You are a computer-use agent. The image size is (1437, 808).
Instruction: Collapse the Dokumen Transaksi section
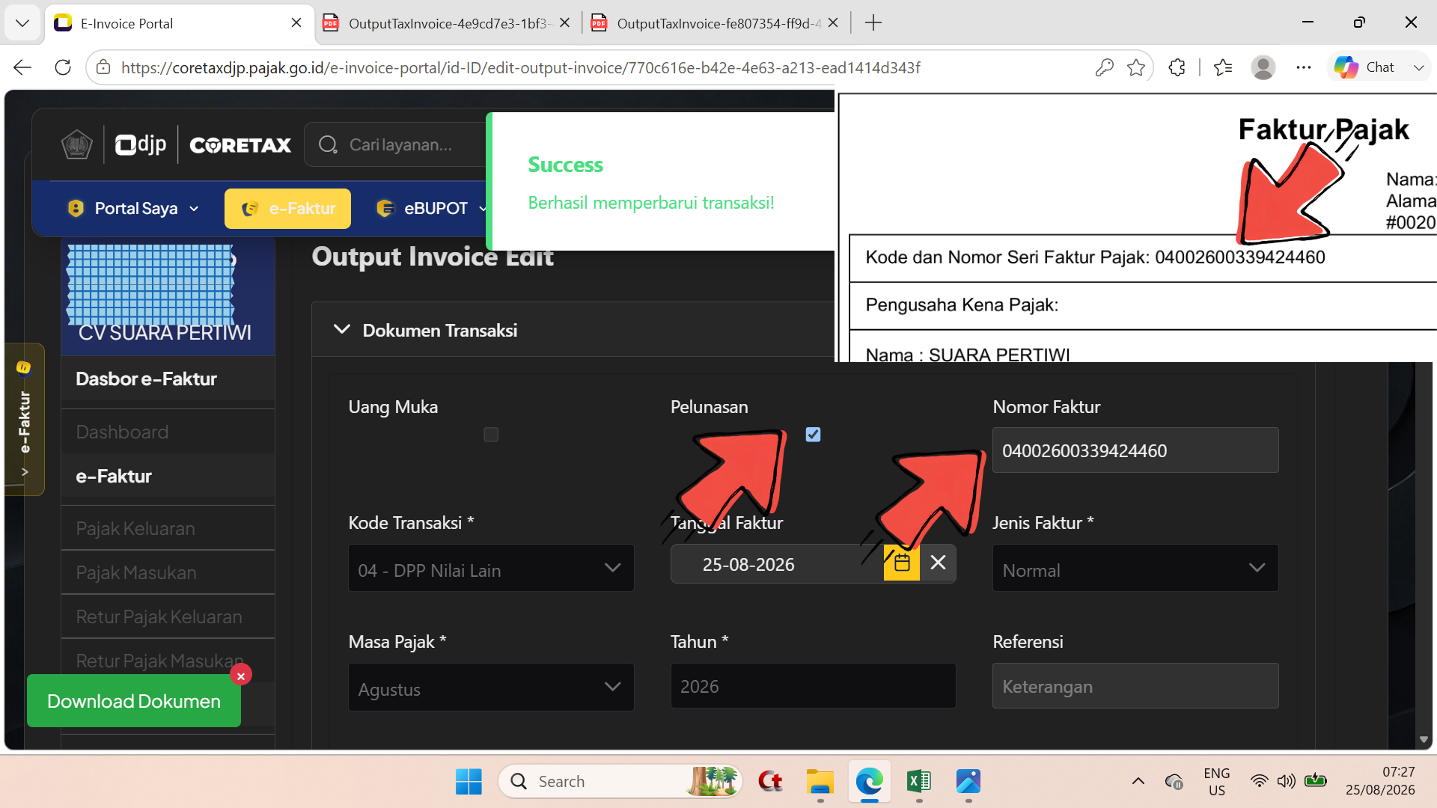[x=342, y=330]
